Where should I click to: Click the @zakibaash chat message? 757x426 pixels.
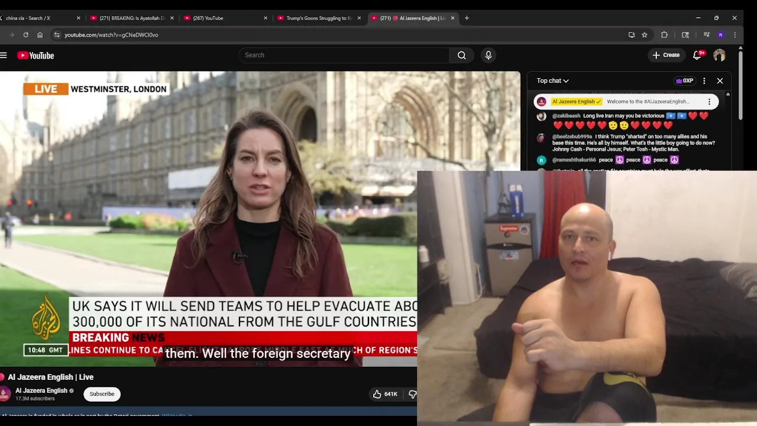[x=630, y=121]
